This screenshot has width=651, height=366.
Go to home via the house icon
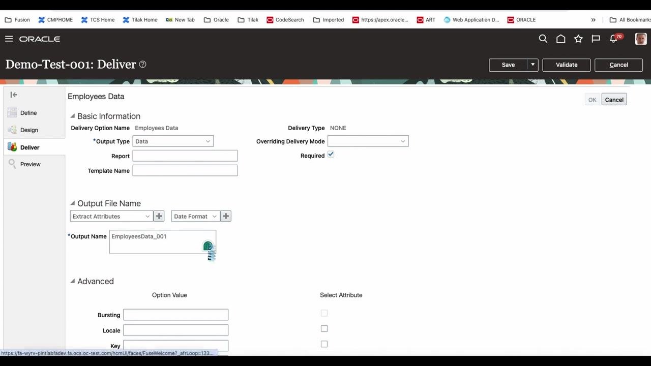coord(560,39)
